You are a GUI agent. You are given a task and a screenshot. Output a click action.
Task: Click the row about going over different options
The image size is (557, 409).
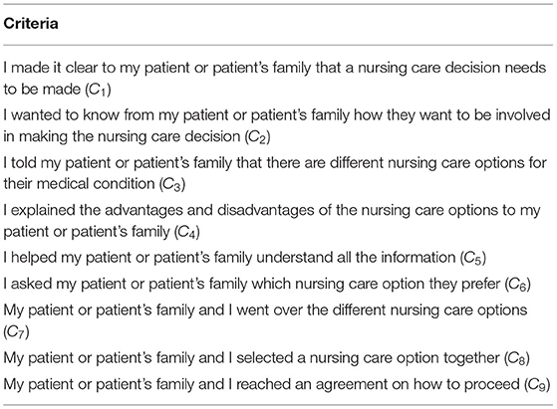[x=265, y=321]
